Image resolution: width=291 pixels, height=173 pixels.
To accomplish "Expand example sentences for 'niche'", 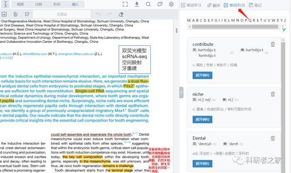I will pos(202,119).
